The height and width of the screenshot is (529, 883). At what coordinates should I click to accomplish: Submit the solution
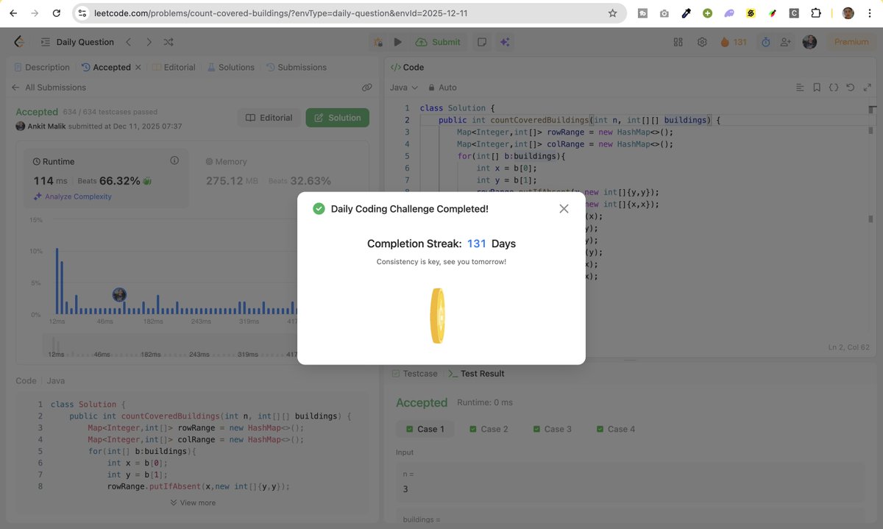(439, 42)
